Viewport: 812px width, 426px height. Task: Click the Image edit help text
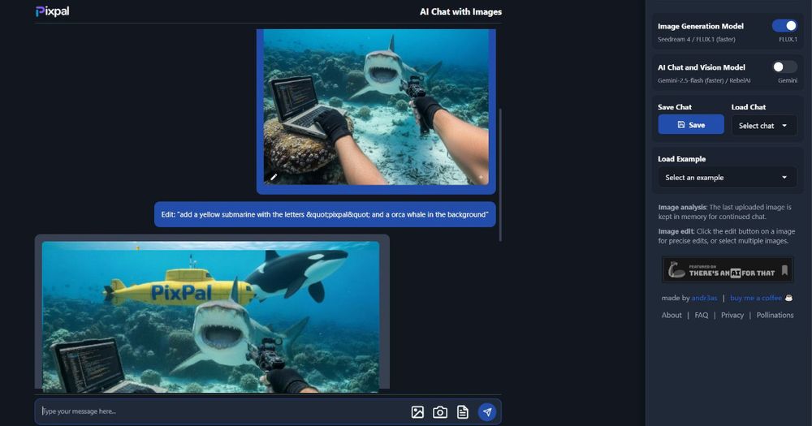[727, 236]
